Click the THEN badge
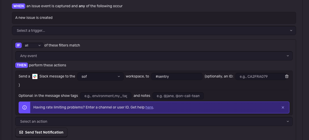 point(21,65)
